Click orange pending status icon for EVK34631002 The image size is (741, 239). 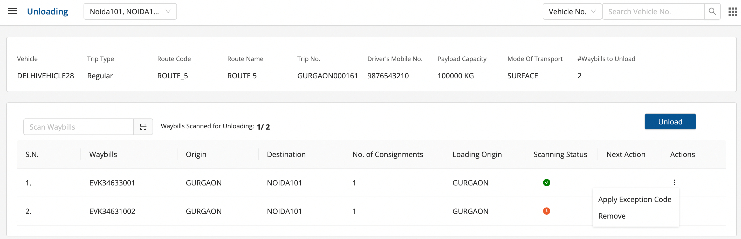(x=546, y=211)
